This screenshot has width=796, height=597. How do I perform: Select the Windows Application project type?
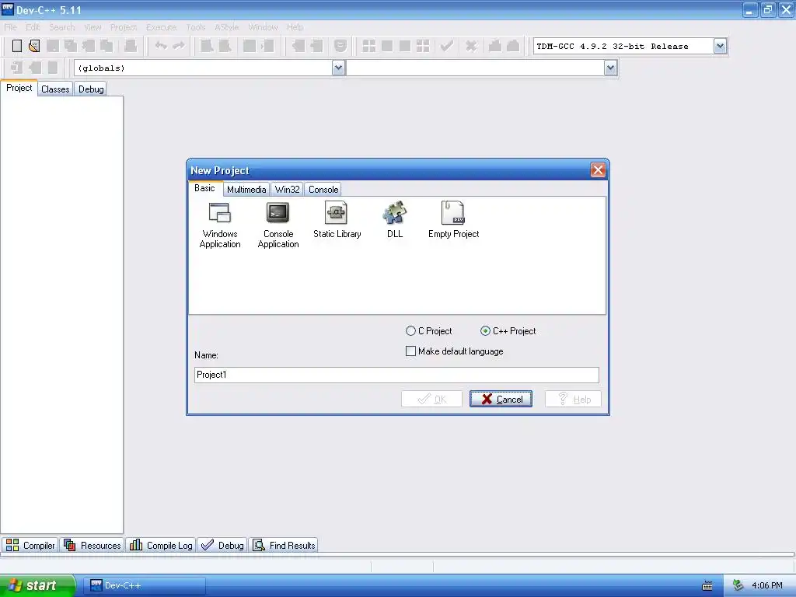coord(220,225)
